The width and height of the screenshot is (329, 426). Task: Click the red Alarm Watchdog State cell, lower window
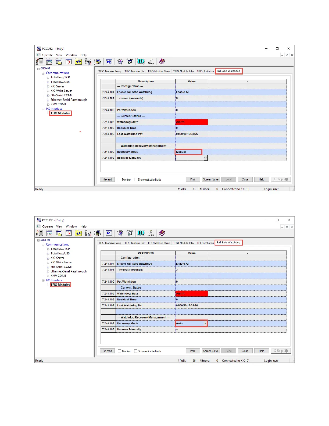(192, 294)
